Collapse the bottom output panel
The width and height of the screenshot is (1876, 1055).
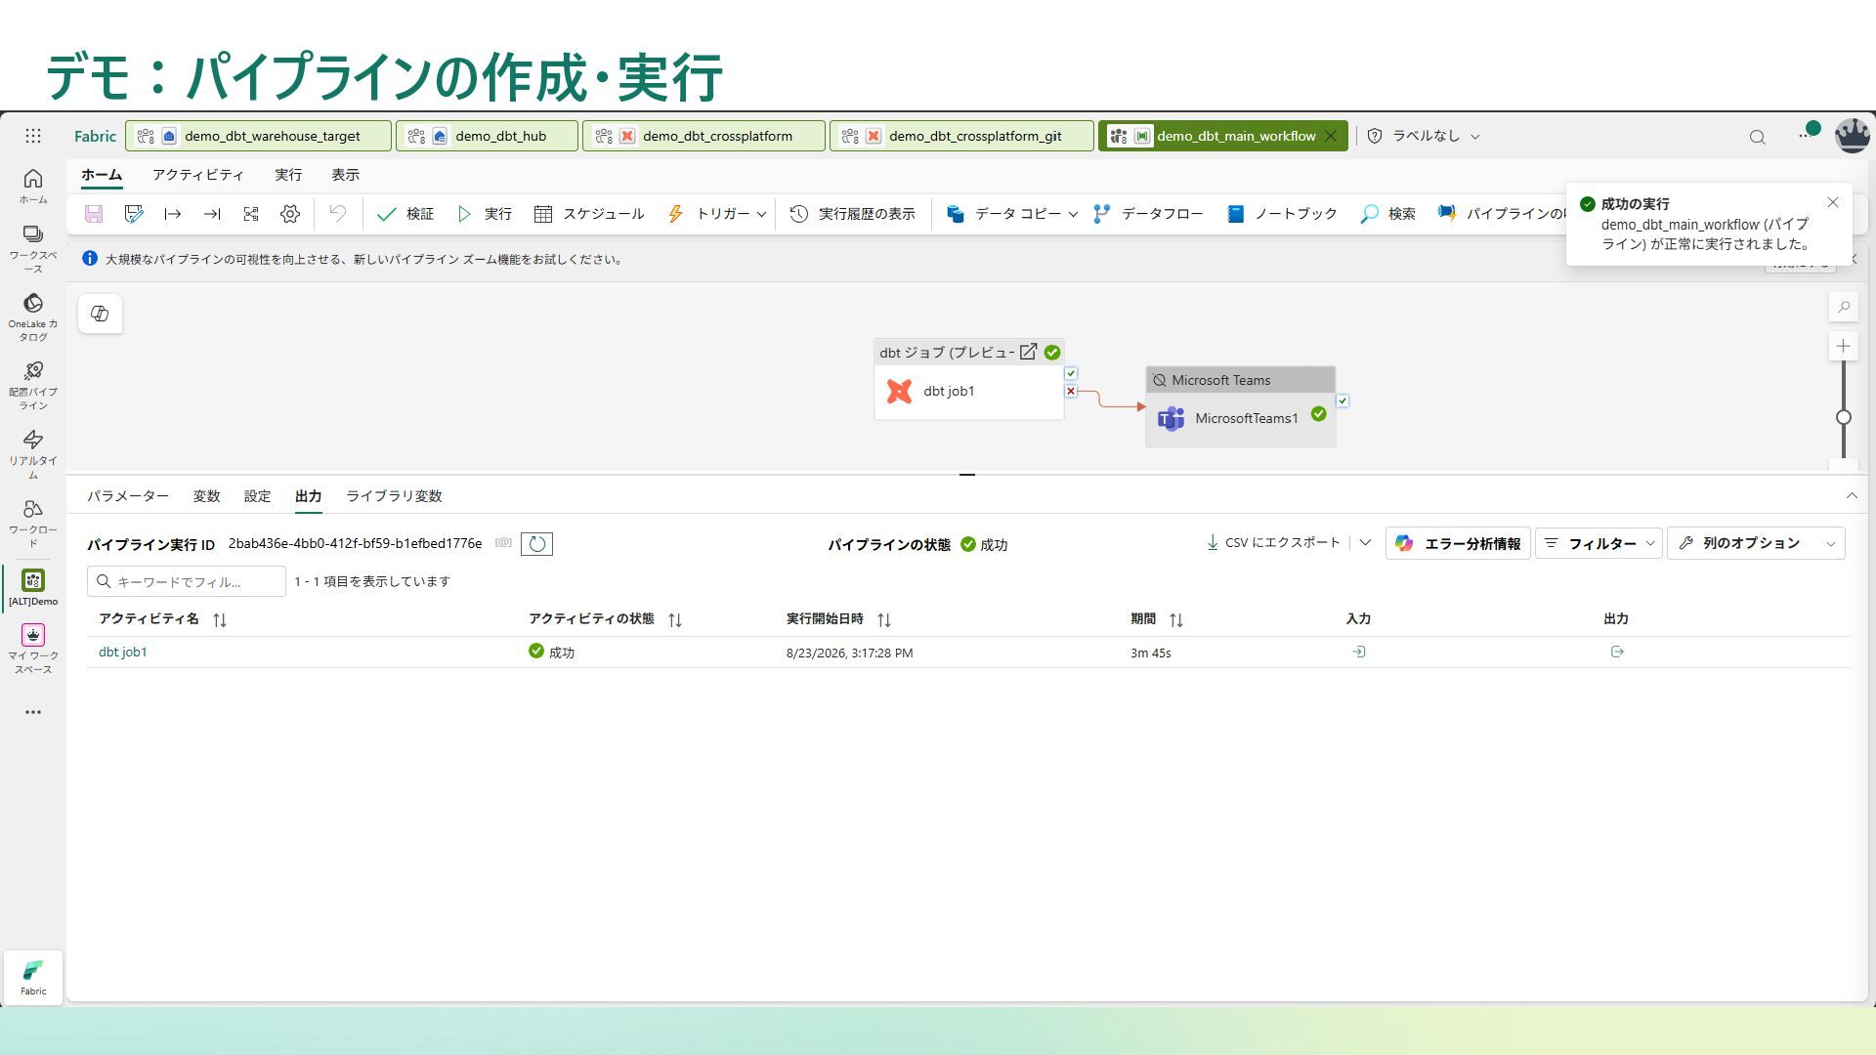(1852, 495)
